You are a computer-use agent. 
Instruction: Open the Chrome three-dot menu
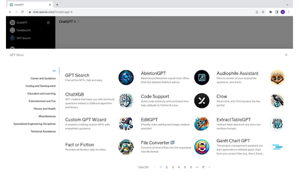tap(289, 12)
